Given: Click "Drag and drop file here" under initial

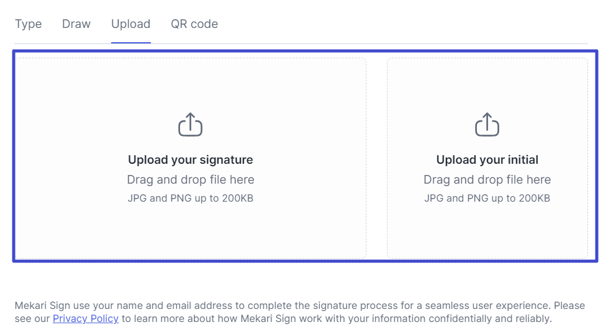Looking at the screenshot, I should (487, 179).
